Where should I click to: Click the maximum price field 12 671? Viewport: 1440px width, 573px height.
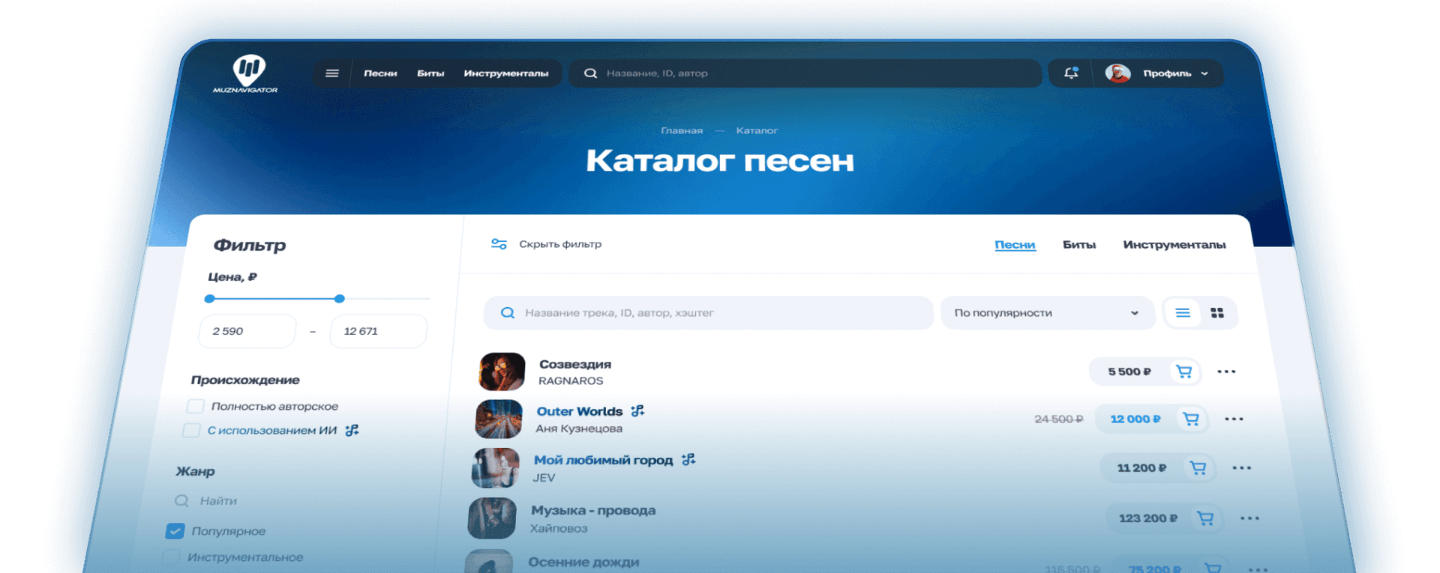click(379, 331)
